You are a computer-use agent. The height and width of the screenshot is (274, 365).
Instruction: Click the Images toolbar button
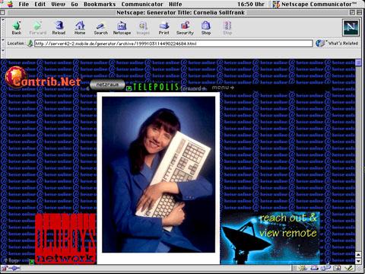[x=143, y=28]
